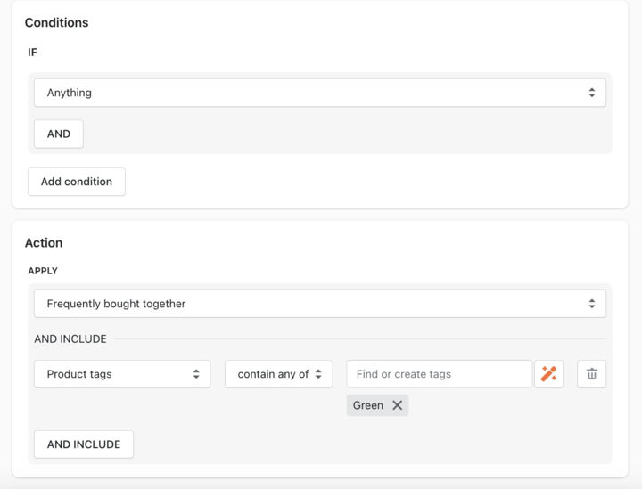This screenshot has width=642, height=489.
Task: Click the Action section heading
Action: click(x=44, y=242)
